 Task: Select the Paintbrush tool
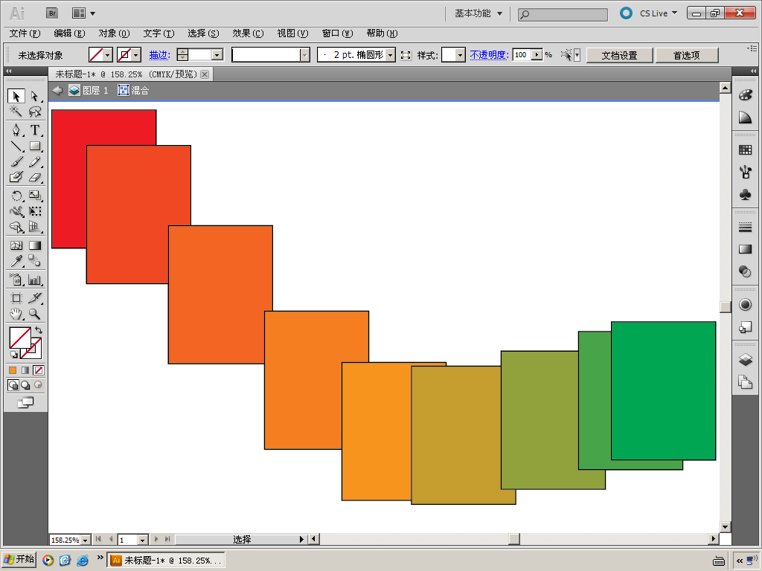pos(16,161)
